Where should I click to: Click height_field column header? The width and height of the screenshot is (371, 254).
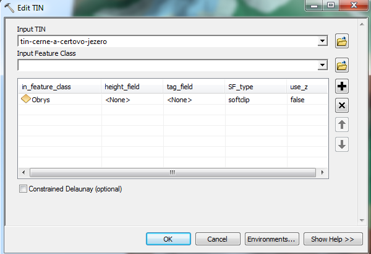(x=132, y=87)
